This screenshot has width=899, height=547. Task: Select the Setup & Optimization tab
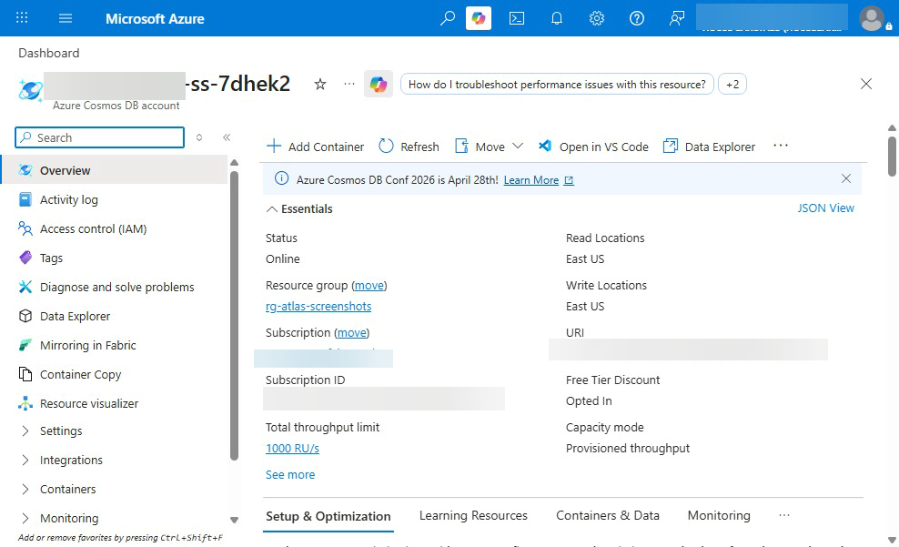tap(328, 517)
